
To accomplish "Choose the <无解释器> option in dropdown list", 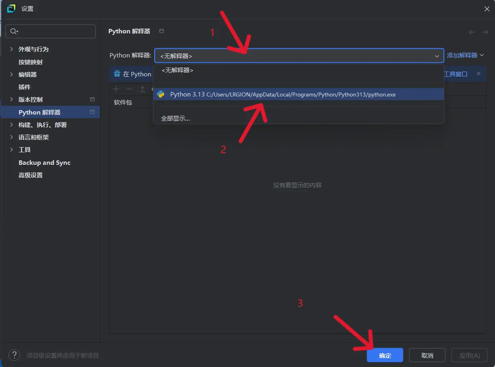I will tap(177, 70).
